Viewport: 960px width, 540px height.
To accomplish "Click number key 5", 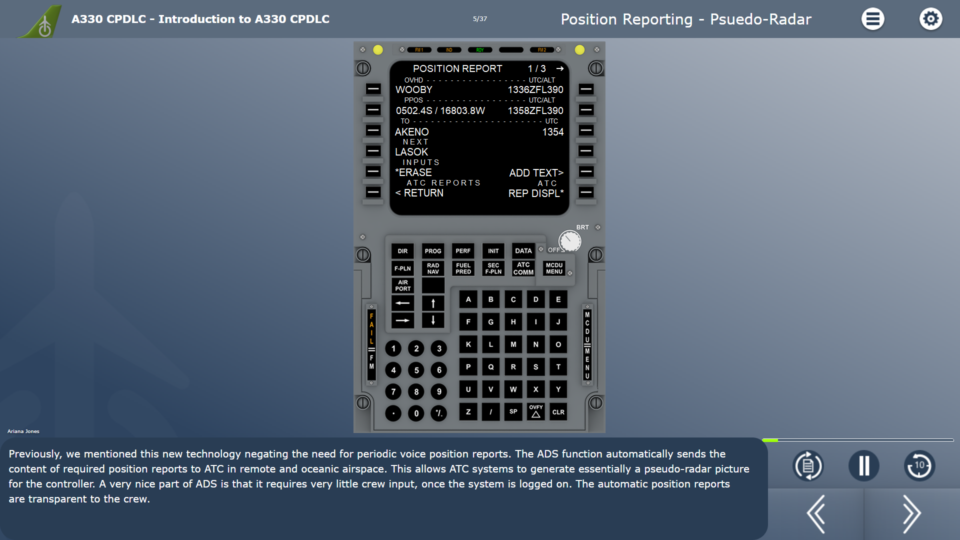I will 416,370.
